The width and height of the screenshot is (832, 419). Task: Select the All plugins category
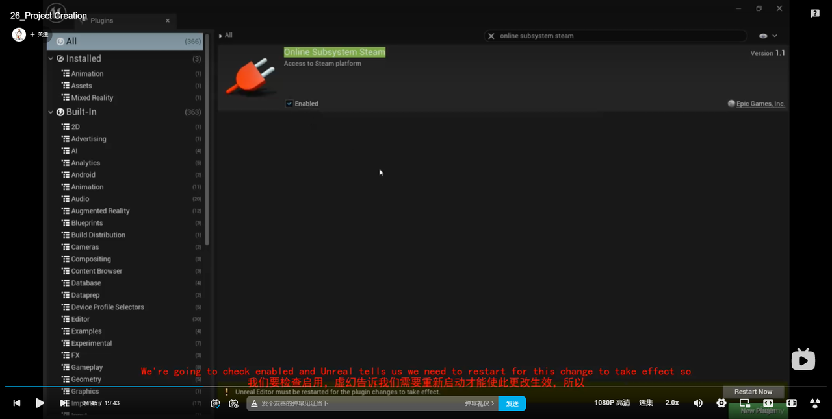point(125,41)
